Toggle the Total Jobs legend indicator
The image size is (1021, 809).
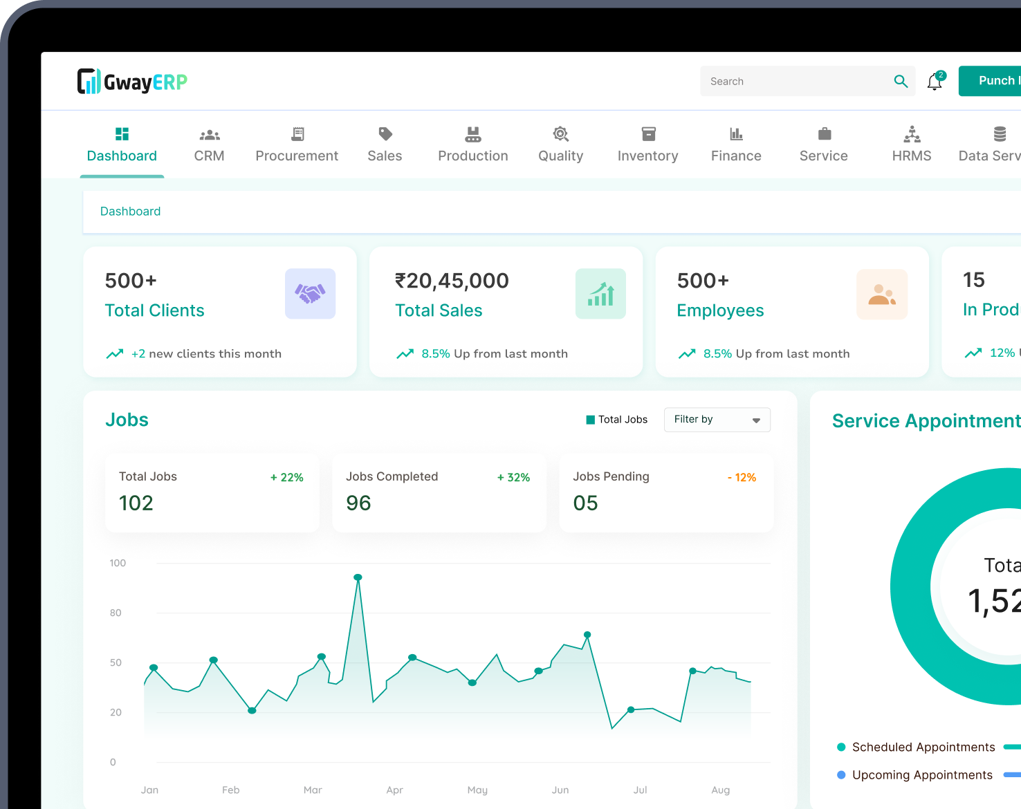click(590, 419)
